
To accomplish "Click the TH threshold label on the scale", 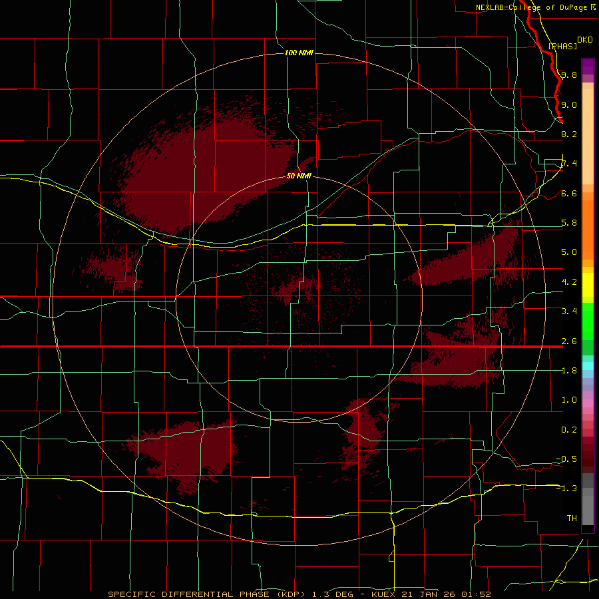I will coord(572,518).
